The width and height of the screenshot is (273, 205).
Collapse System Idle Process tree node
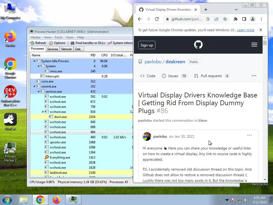34,61
